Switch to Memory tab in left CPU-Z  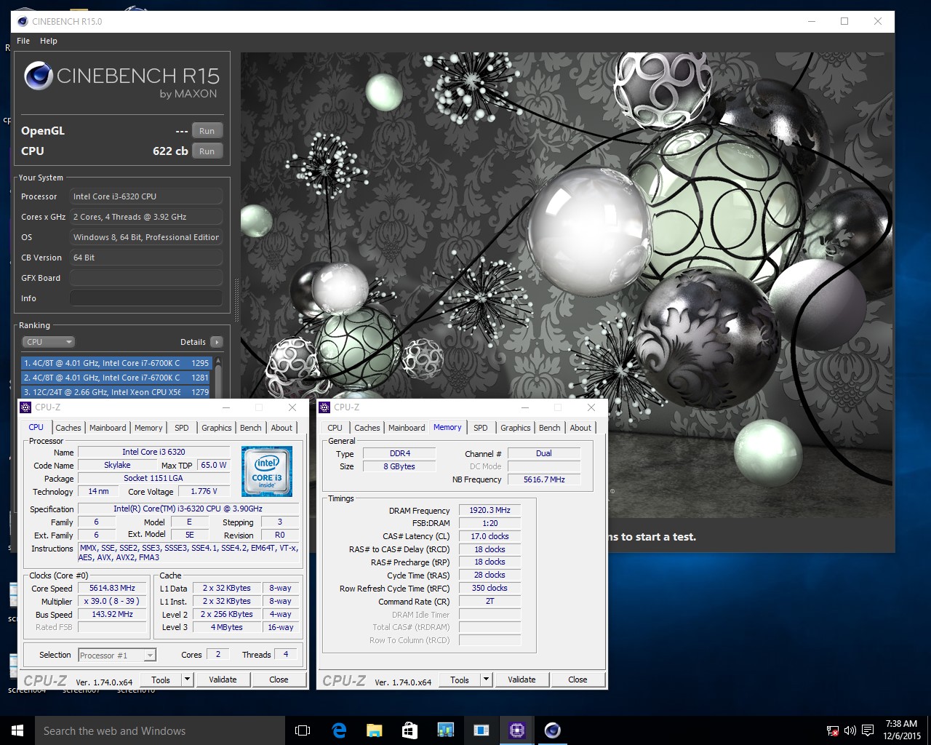[148, 428]
